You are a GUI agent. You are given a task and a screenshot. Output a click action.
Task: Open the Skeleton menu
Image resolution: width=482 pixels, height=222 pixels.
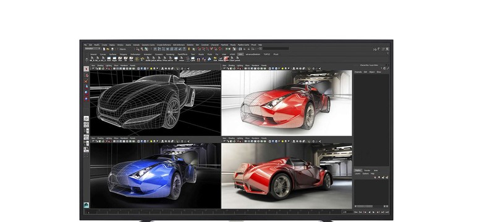(x=190, y=45)
